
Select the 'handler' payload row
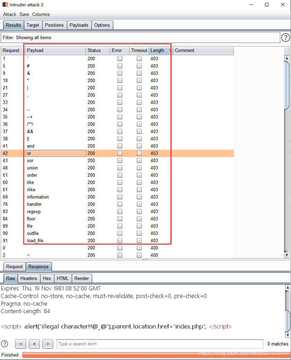point(117,204)
